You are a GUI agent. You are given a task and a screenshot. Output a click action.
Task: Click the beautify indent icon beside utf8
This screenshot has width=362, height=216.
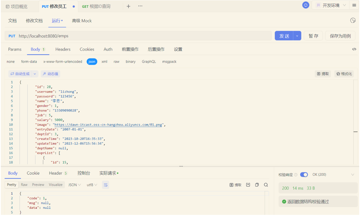pyautogui.click(x=105, y=184)
